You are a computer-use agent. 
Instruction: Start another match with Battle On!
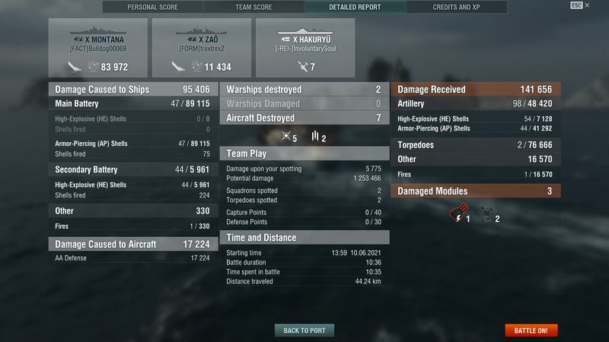pyautogui.click(x=531, y=331)
